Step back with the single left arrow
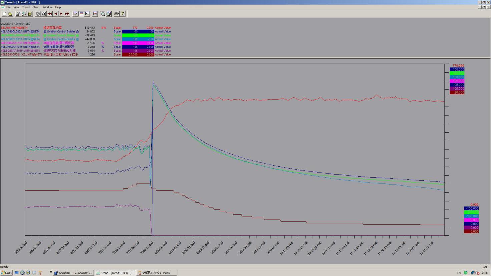 (56, 14)
